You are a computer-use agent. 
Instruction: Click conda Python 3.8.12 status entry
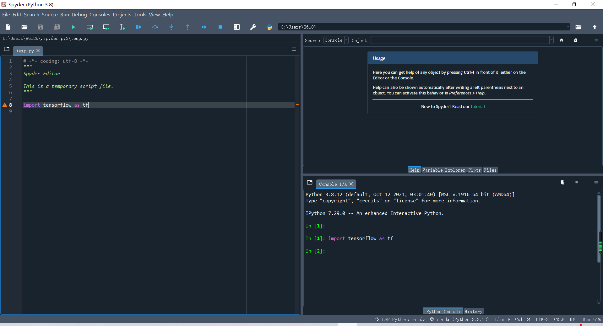[x=459, y=319]
